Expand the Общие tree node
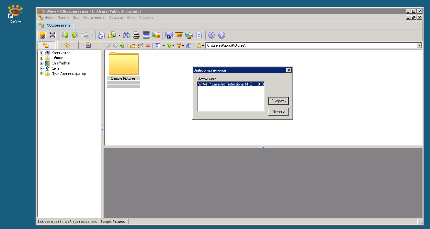Screen dimensions: 430x229 pos(41,58)
